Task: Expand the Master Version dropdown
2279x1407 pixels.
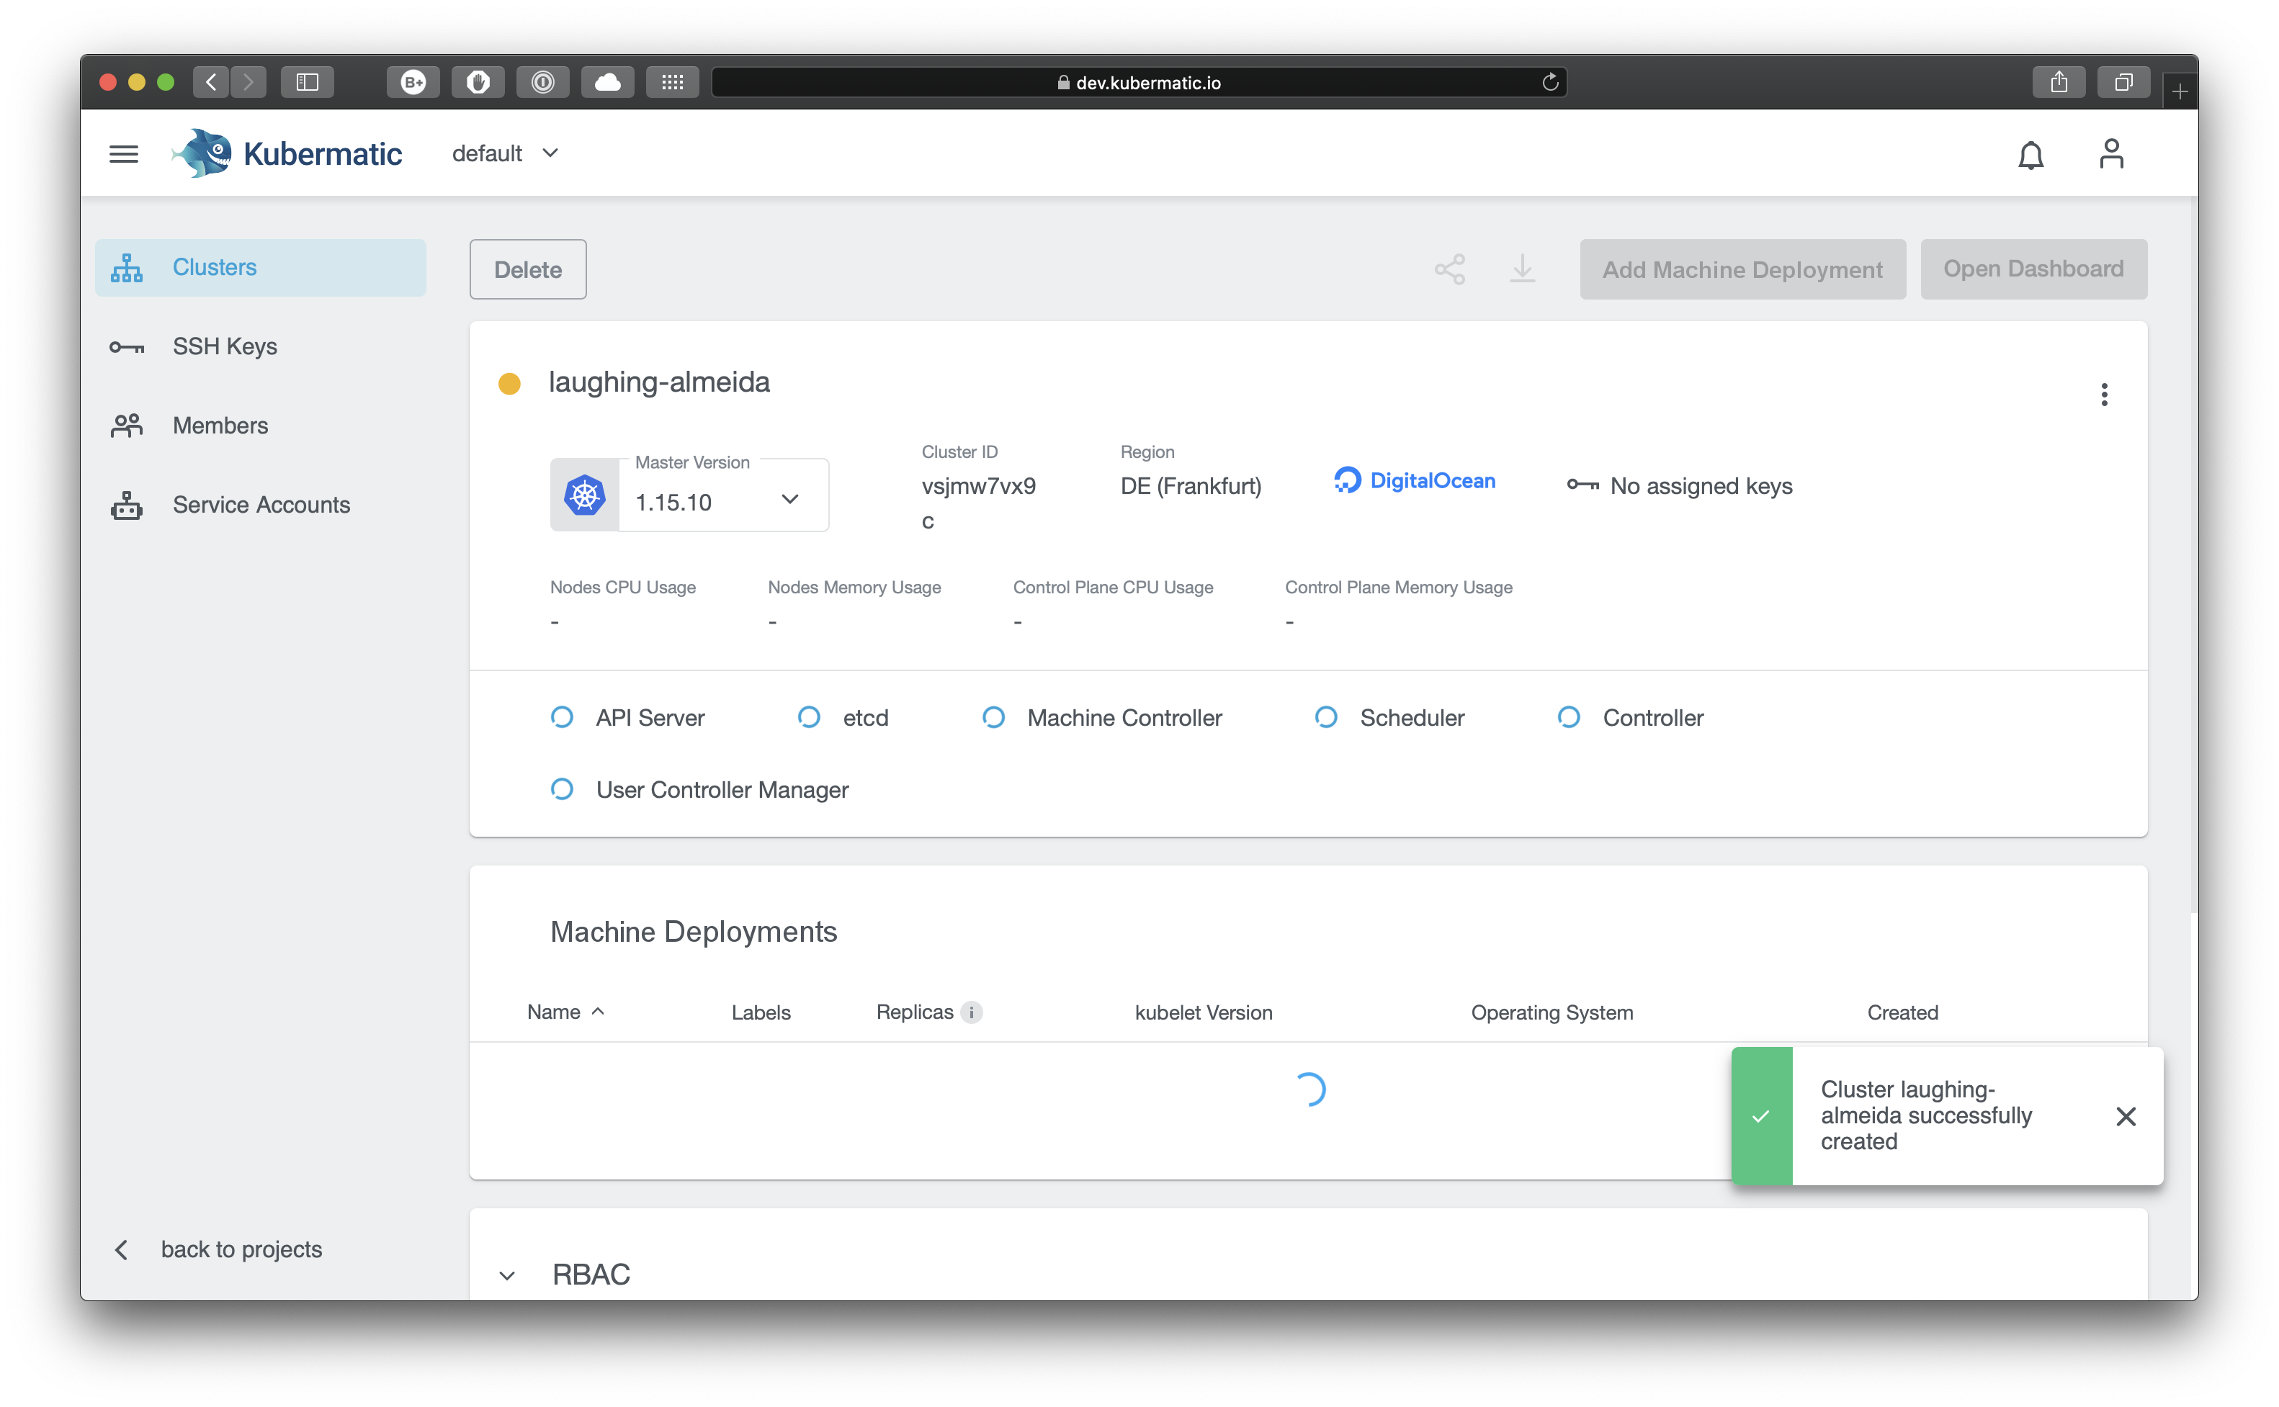Action: 790,499
